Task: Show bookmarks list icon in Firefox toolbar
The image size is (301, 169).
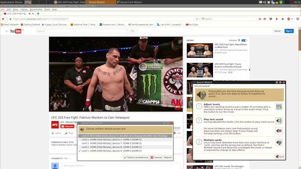Action: (265, 19)
